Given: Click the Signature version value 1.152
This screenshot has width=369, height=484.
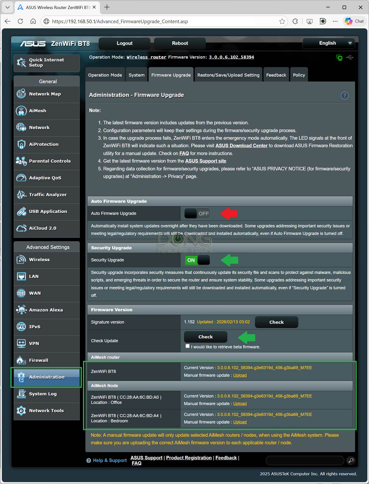Looking at the screenshot, I should (x=189, y=322).
